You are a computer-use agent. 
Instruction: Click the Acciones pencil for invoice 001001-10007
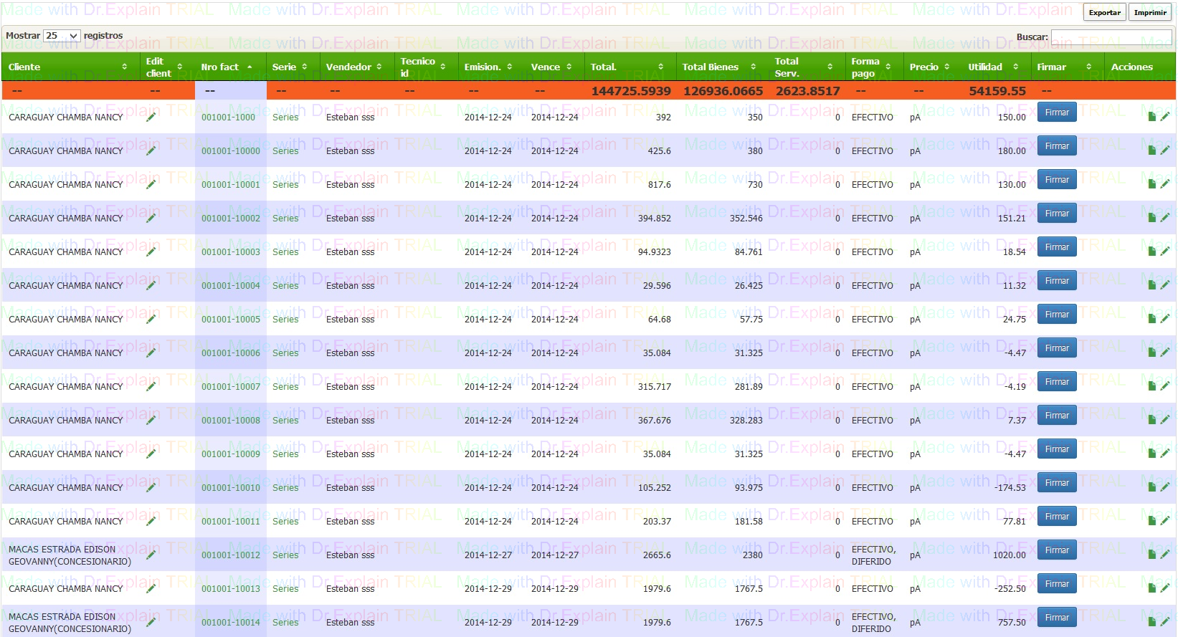click(x=1164, y=386)
